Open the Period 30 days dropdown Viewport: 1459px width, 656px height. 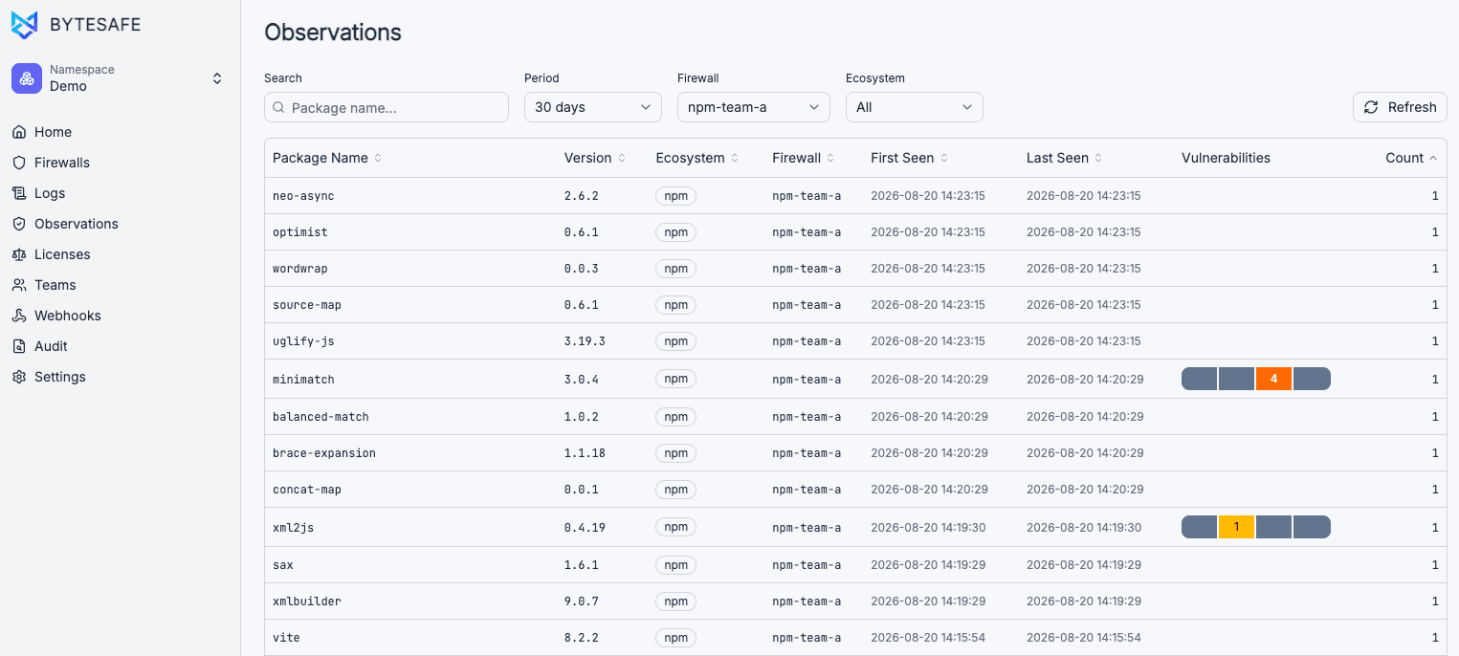pos(593,107)
